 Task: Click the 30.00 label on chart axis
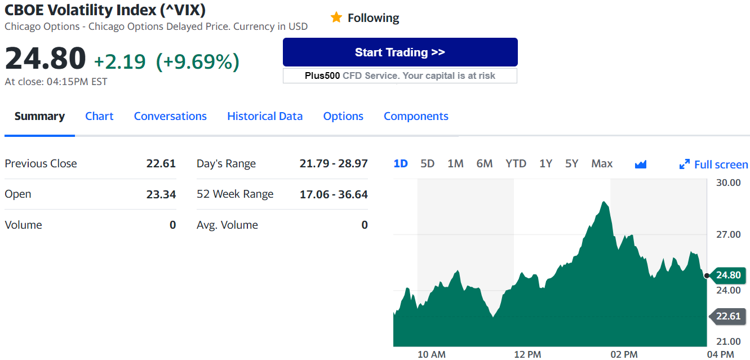click(x=728, y=183)
